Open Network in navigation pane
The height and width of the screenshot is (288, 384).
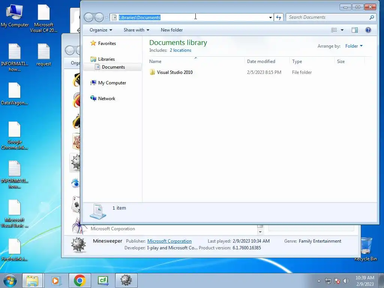(106, 99)
